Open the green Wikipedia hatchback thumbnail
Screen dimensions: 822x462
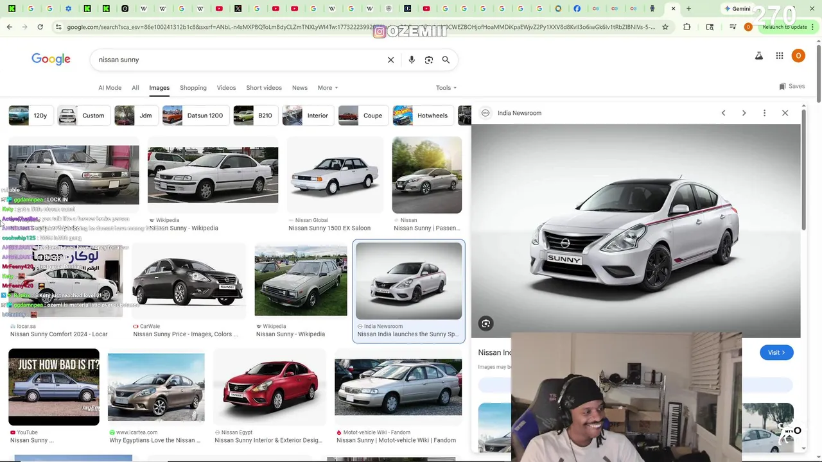[x=301, y=281]
